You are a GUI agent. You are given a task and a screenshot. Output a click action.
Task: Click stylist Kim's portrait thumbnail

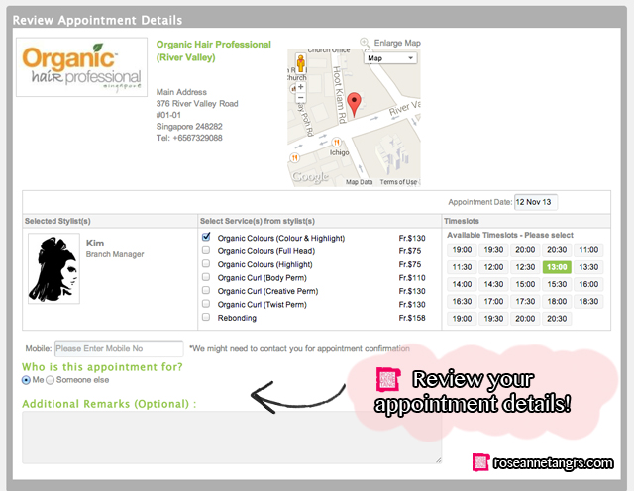53,268
